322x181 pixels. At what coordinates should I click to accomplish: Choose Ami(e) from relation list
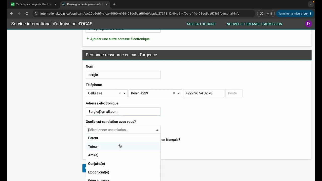pyautogui.click(x=123, y=155)
